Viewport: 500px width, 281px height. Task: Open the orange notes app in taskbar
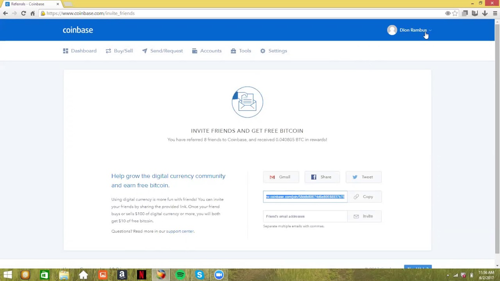pos(25,275)
